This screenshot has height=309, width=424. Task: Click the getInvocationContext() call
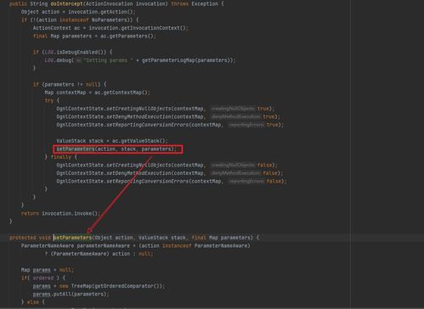(154, 28)
